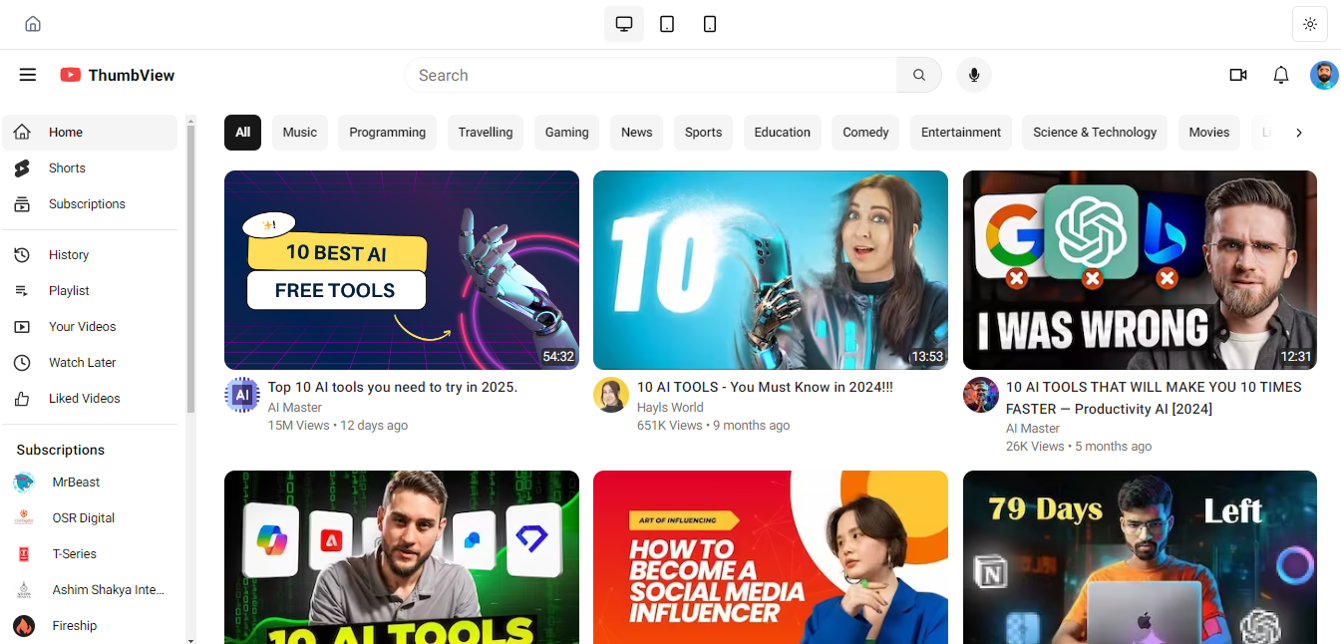This screenshot has height=644, width=1341.
Task: Submit the search using the magnifier icon
Action: [918, 74]
